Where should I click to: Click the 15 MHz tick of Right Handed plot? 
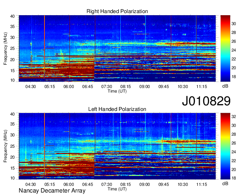(x=12, y=71)
